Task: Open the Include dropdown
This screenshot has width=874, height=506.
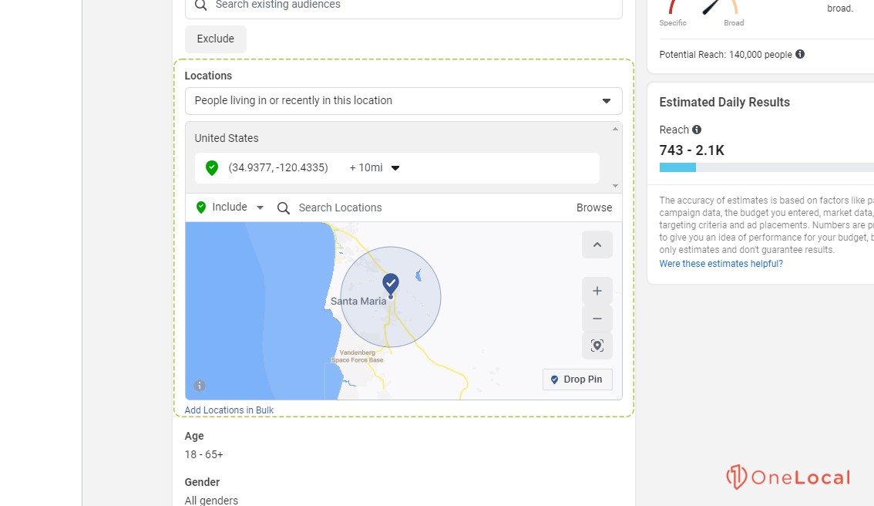Action: tap(230, 207)
